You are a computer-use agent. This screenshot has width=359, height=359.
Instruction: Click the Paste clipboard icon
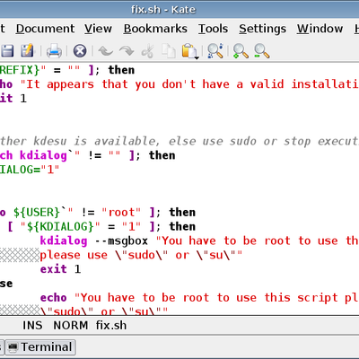(190, 51)
